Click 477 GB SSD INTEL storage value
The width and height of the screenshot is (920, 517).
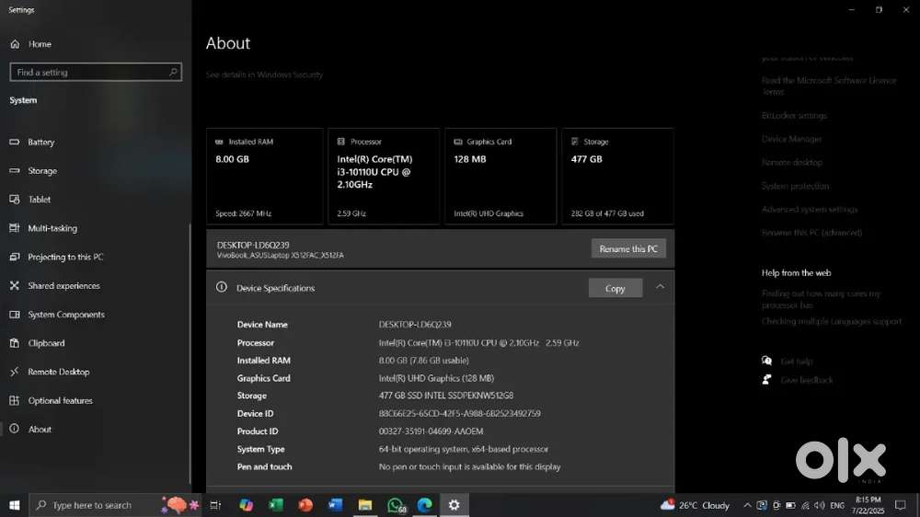point(446,396)
